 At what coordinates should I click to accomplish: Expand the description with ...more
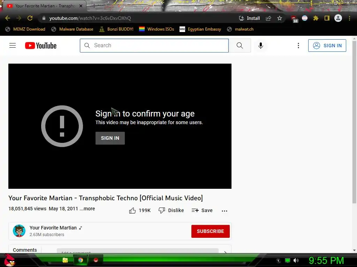click(x=87, y=209)
